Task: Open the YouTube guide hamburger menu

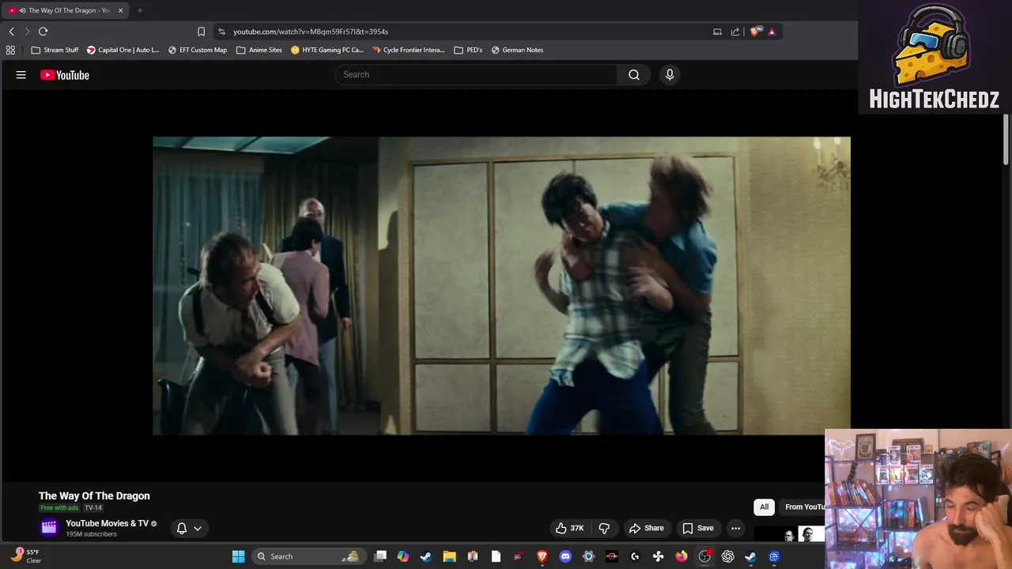Action: 21,75
